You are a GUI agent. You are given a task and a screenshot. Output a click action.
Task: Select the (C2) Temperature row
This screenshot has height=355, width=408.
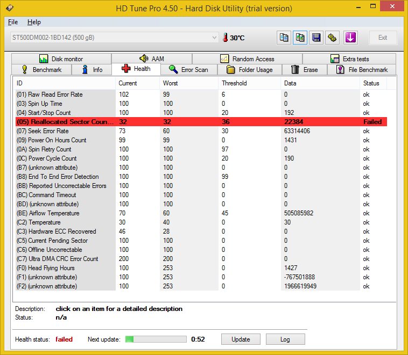point(201,222)
